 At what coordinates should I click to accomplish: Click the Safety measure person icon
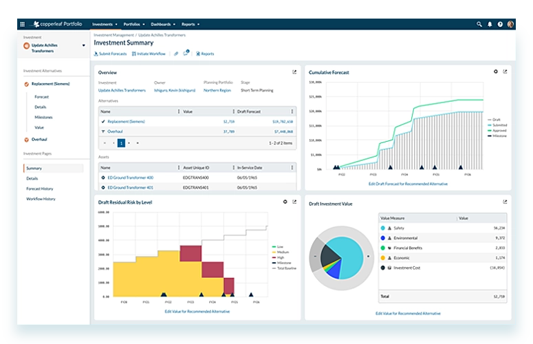coord(389,228)
